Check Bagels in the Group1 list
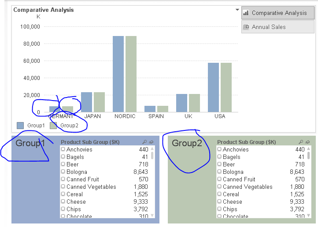 (63, 157)
